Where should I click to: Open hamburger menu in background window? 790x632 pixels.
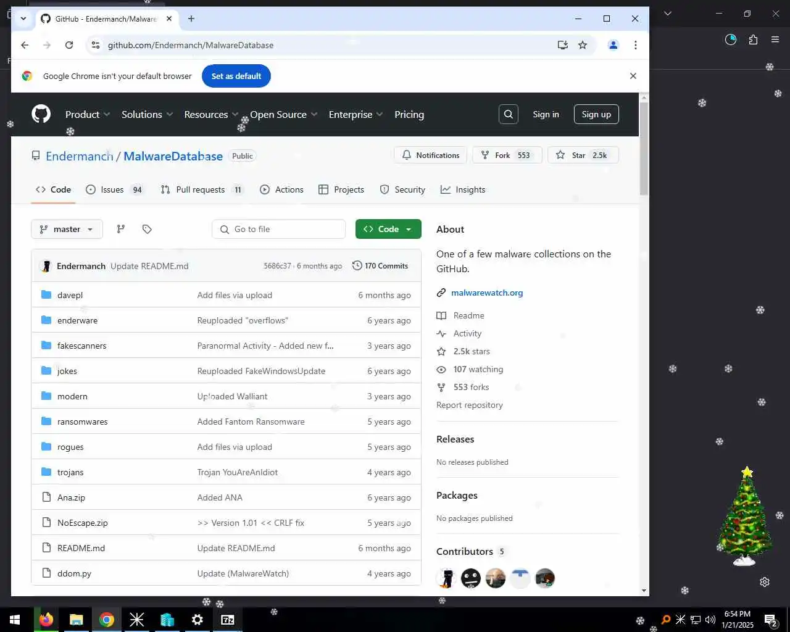(x=775, y=40)
